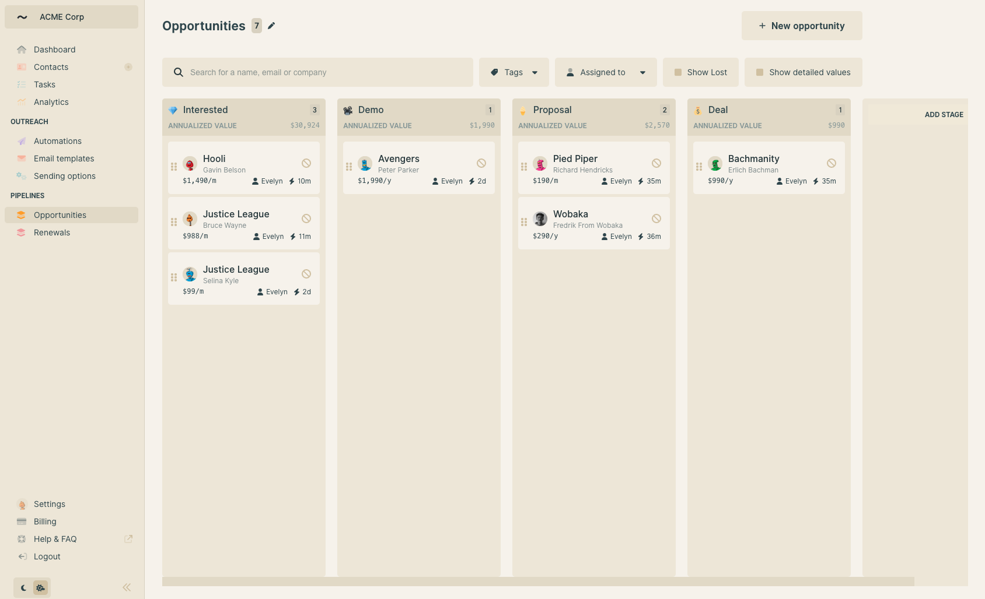Viewport: 985px width, 599px height.
Task: Toggle the Show detailed values checkbox
Action: [x=760, y=72]
